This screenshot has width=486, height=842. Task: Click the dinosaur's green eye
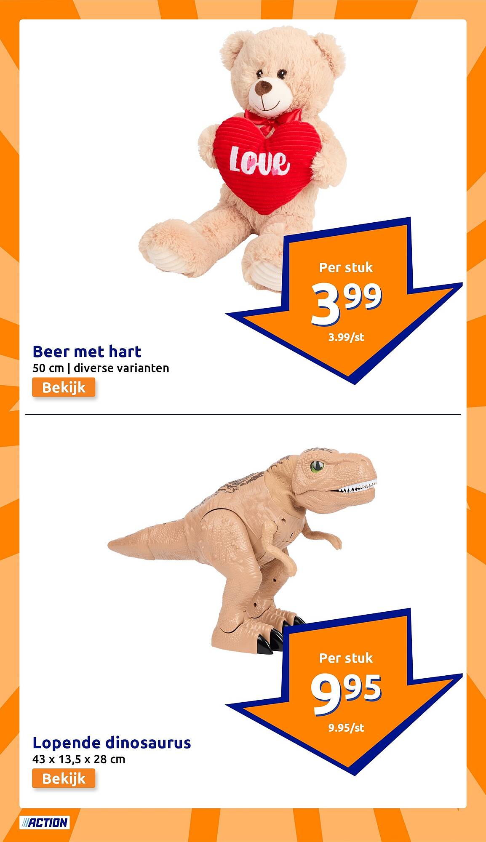click(317, 466)
